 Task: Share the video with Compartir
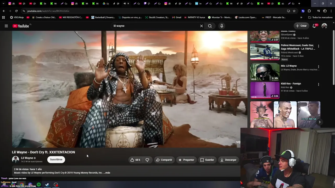[x=164, y=160]
